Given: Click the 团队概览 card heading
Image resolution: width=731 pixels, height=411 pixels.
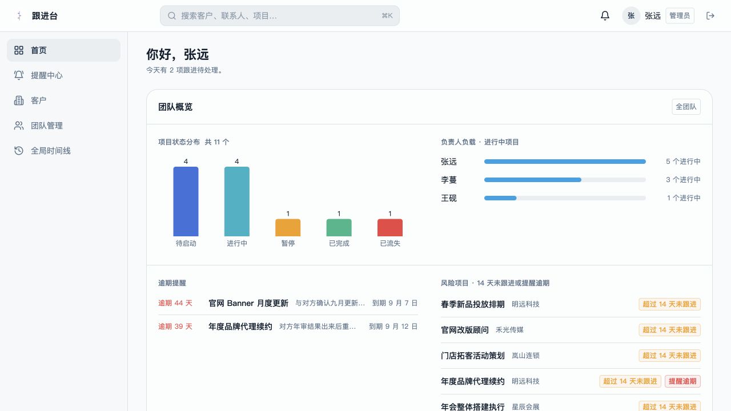Looking at the screenshot, I should [x=175, y=107].
